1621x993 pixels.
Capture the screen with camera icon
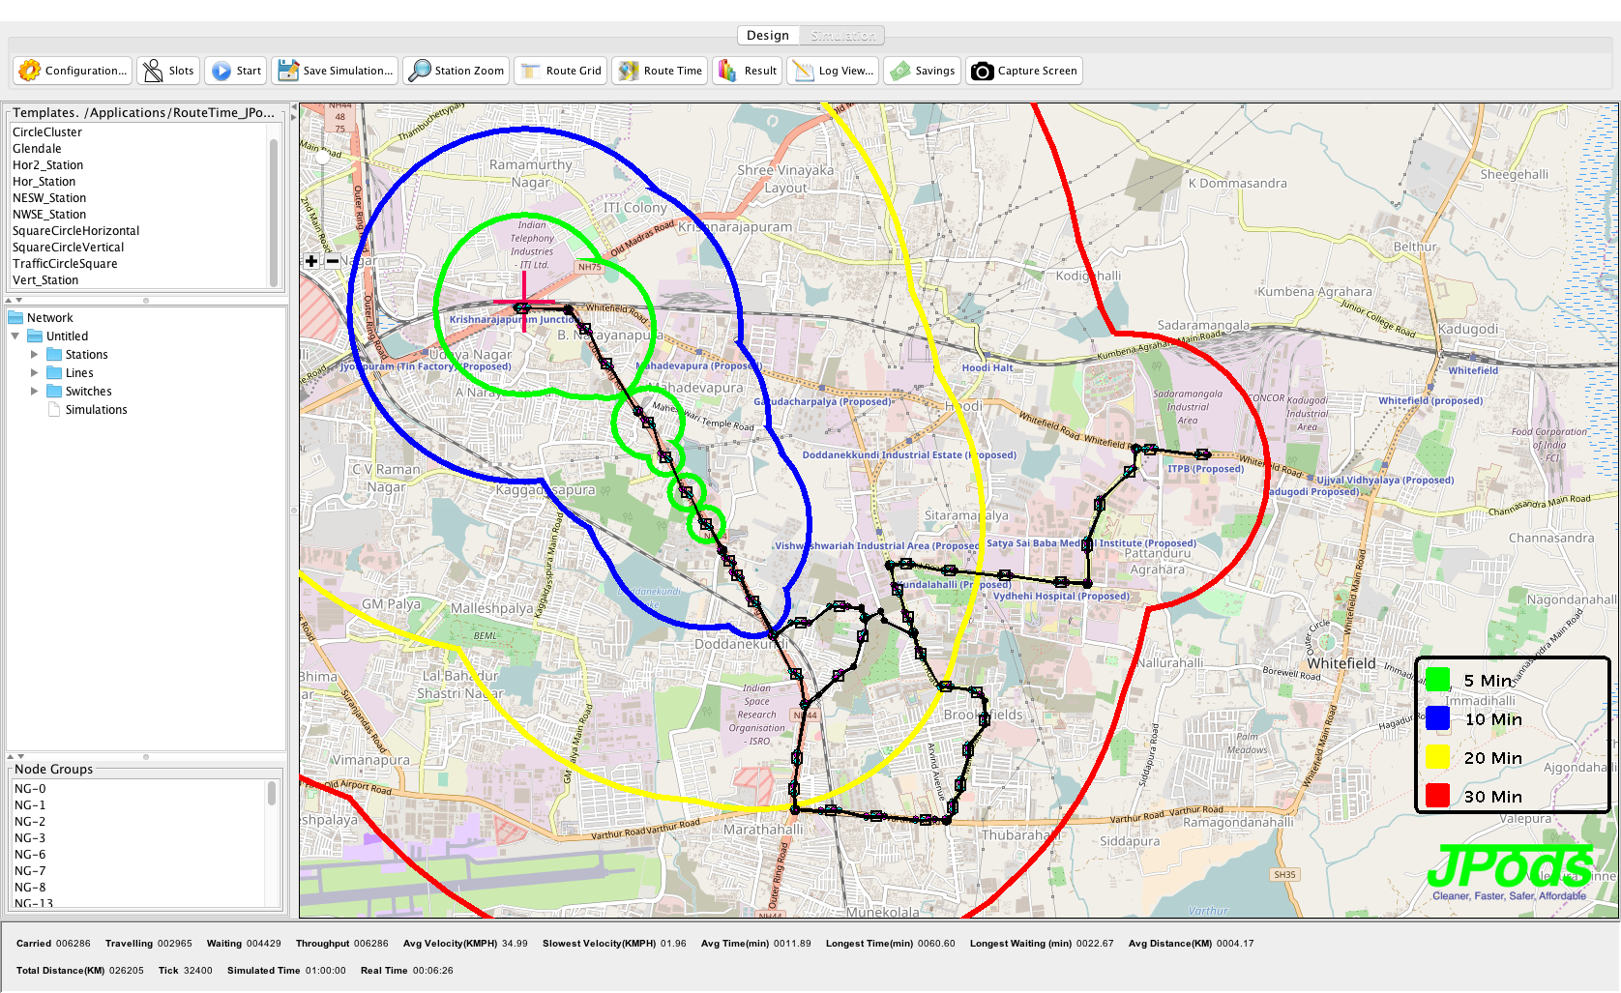(983, 71)
